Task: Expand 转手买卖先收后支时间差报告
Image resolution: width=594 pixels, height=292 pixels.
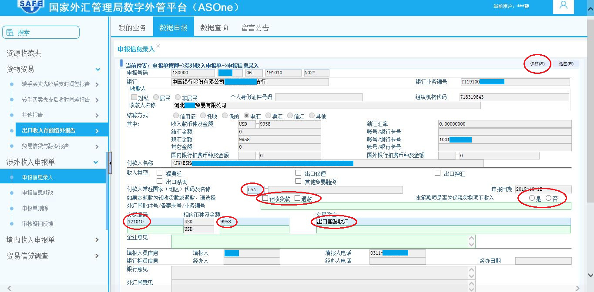Action: [x=97, y=84]
